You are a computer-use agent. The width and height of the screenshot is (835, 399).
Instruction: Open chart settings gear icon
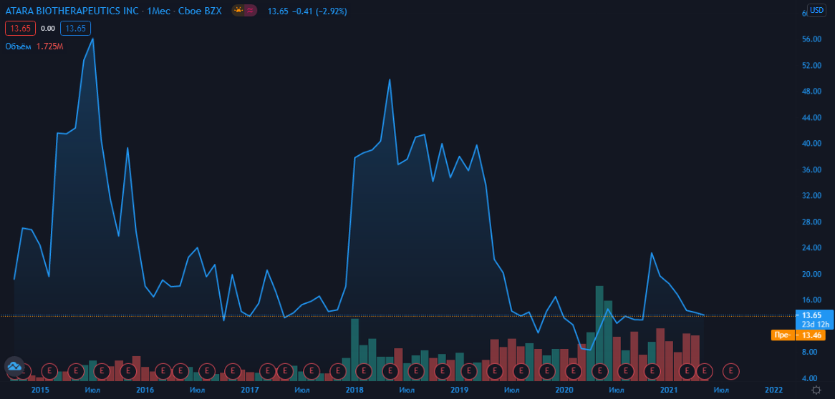tap(816, 390)
